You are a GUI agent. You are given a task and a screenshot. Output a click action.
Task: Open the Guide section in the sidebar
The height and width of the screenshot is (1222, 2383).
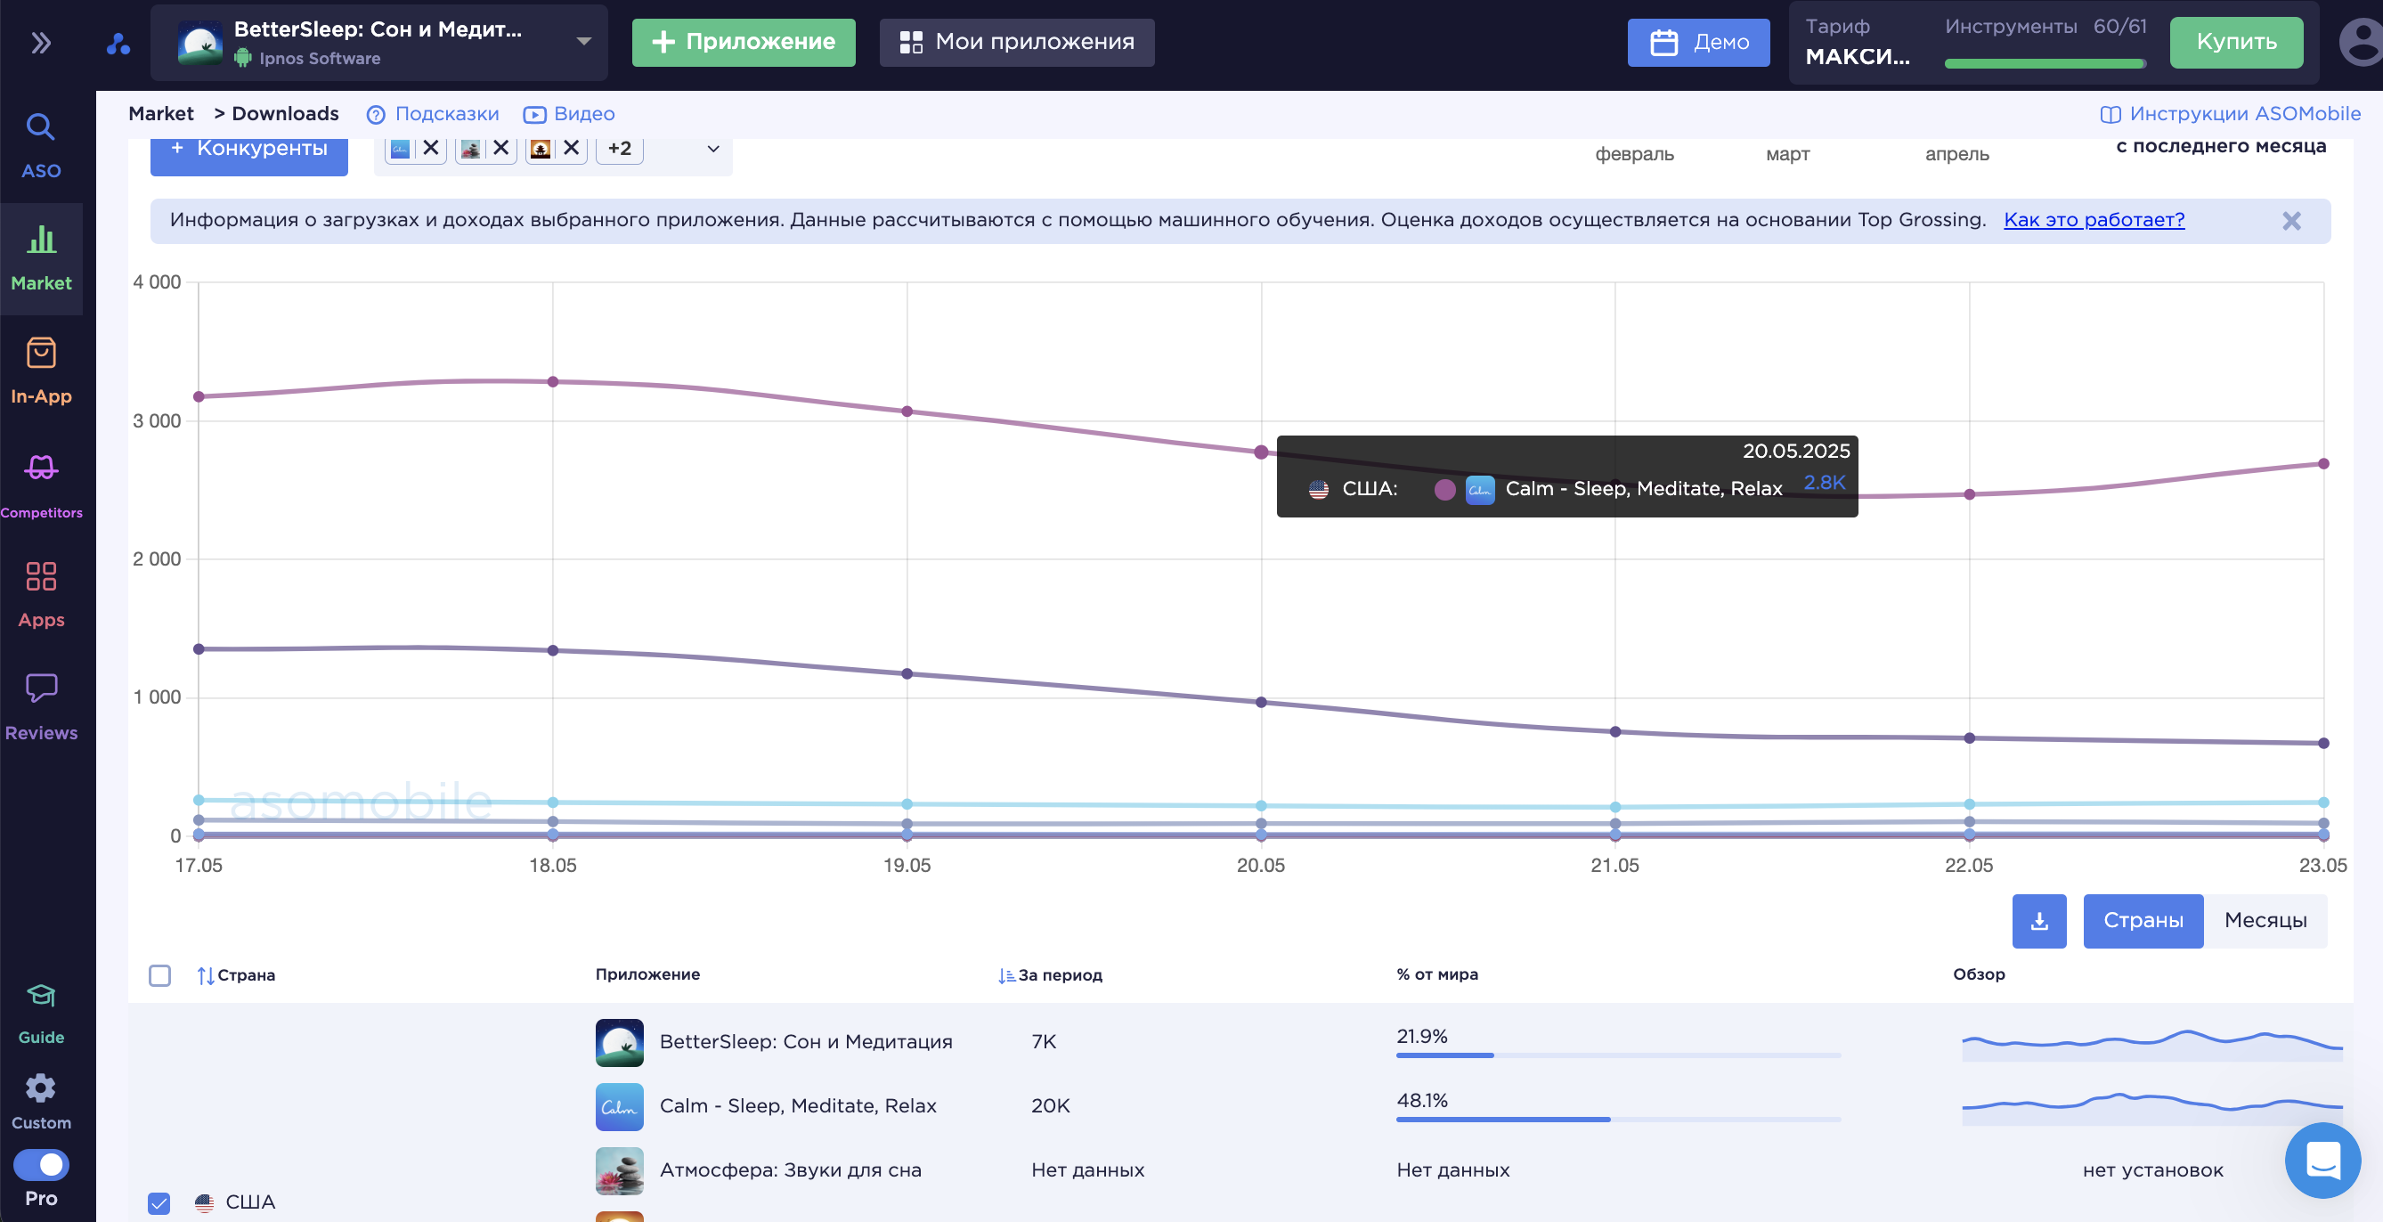pos(41,1013)
